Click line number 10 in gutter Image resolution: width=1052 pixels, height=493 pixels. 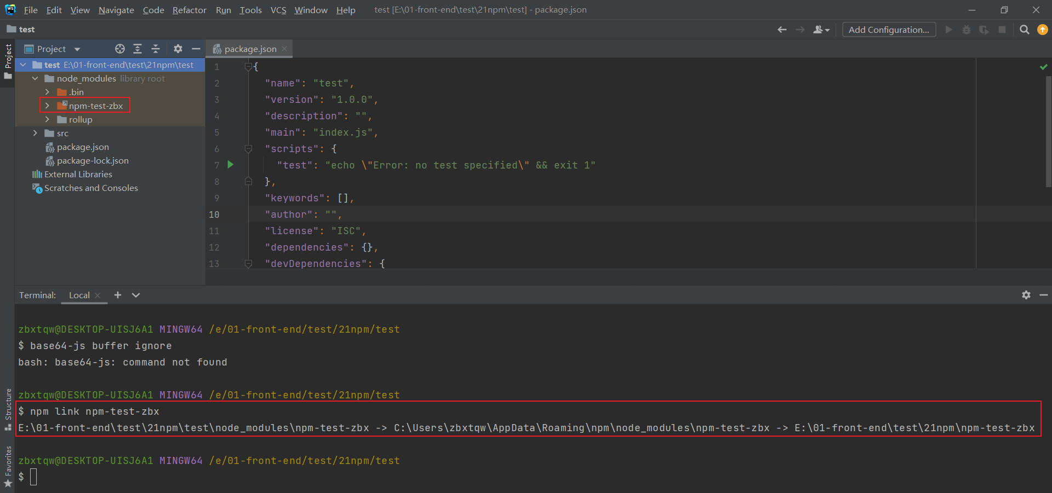[214, 214]
